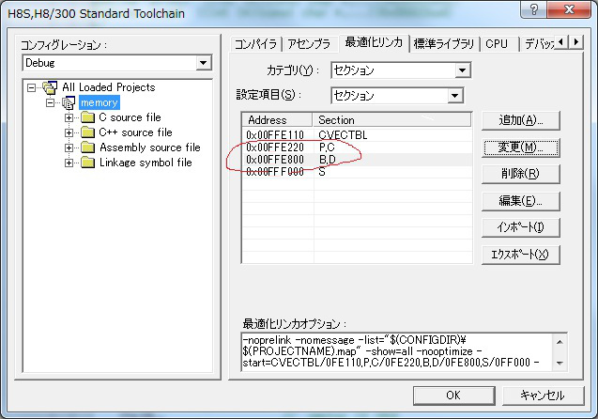Click the C source file folder icon
The image size is (598, 419).
tap(88, 117)
